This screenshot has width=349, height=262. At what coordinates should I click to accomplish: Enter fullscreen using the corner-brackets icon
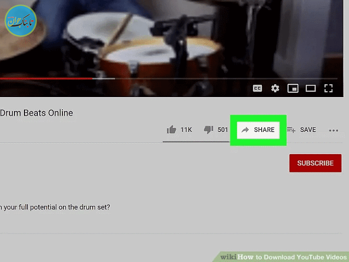point(328,89)
